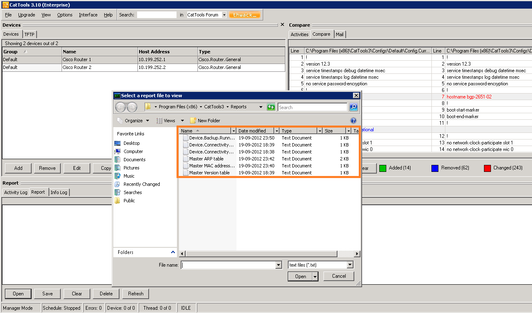The image size is (532, 313).
Task: Select the Master ARP table file icon
Action: [185, 159]
